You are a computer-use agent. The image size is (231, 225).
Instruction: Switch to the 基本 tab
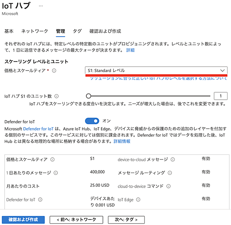9,31
